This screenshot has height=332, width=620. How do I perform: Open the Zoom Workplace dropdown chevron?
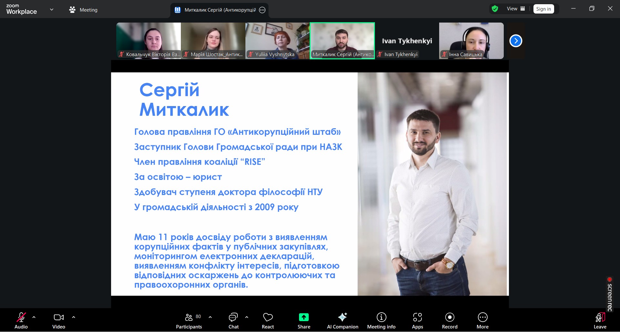click(x=52, y=10)
